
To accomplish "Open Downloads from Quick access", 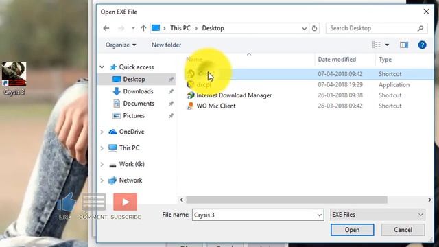I will pyautogui.click(x=138, y=91).
